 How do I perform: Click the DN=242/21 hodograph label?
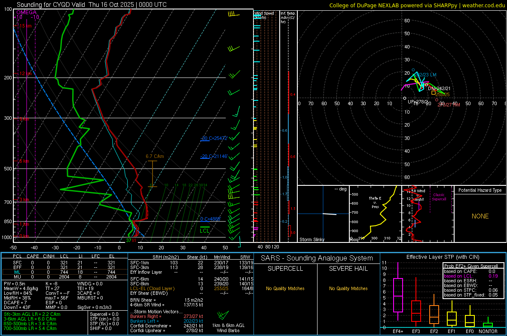(439, 88)
